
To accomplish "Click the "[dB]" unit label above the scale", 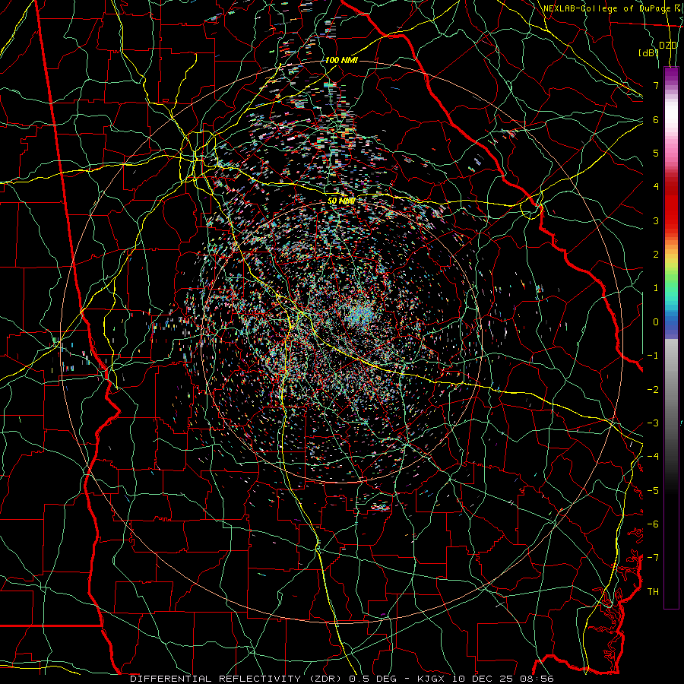I will pos(648,52).
